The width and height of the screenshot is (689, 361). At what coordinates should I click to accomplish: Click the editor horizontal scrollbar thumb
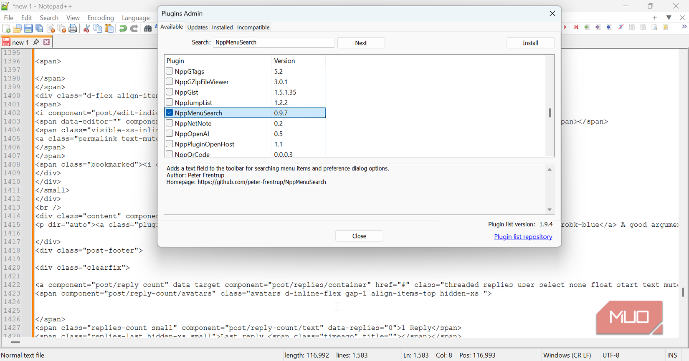tap(15, 342)
